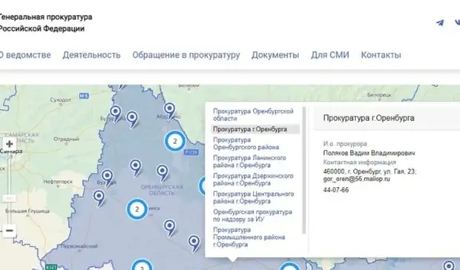The image size is (460, 270).
Task: Open Контакты menu
Action: coord(381,55)
